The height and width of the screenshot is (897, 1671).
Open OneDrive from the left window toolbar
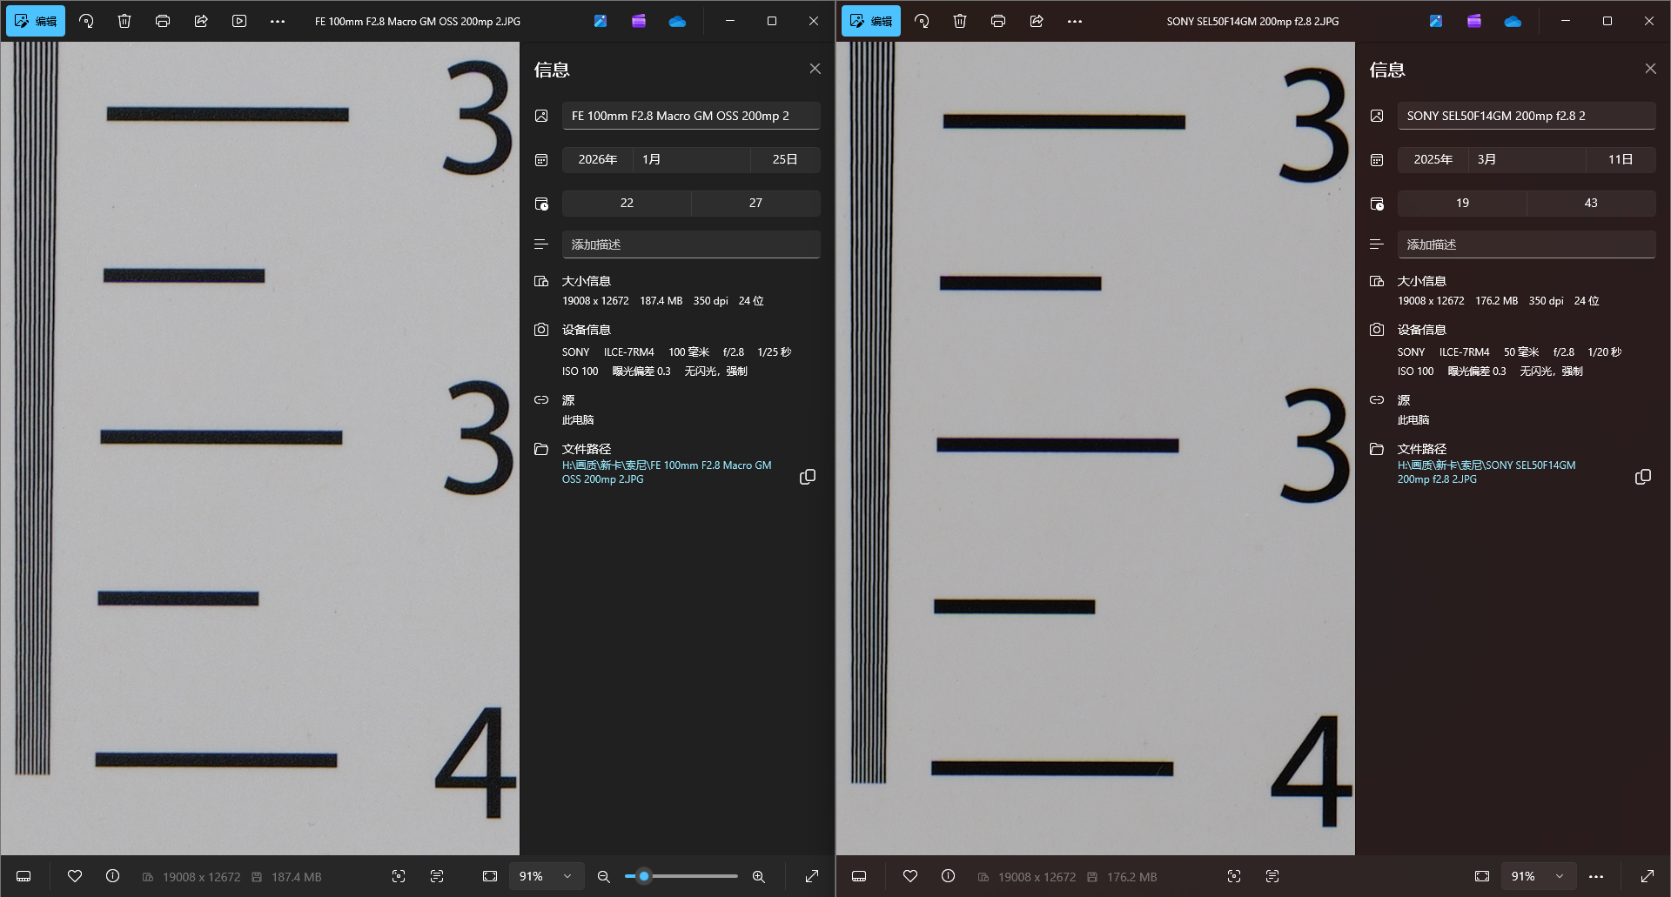(677, 21)
